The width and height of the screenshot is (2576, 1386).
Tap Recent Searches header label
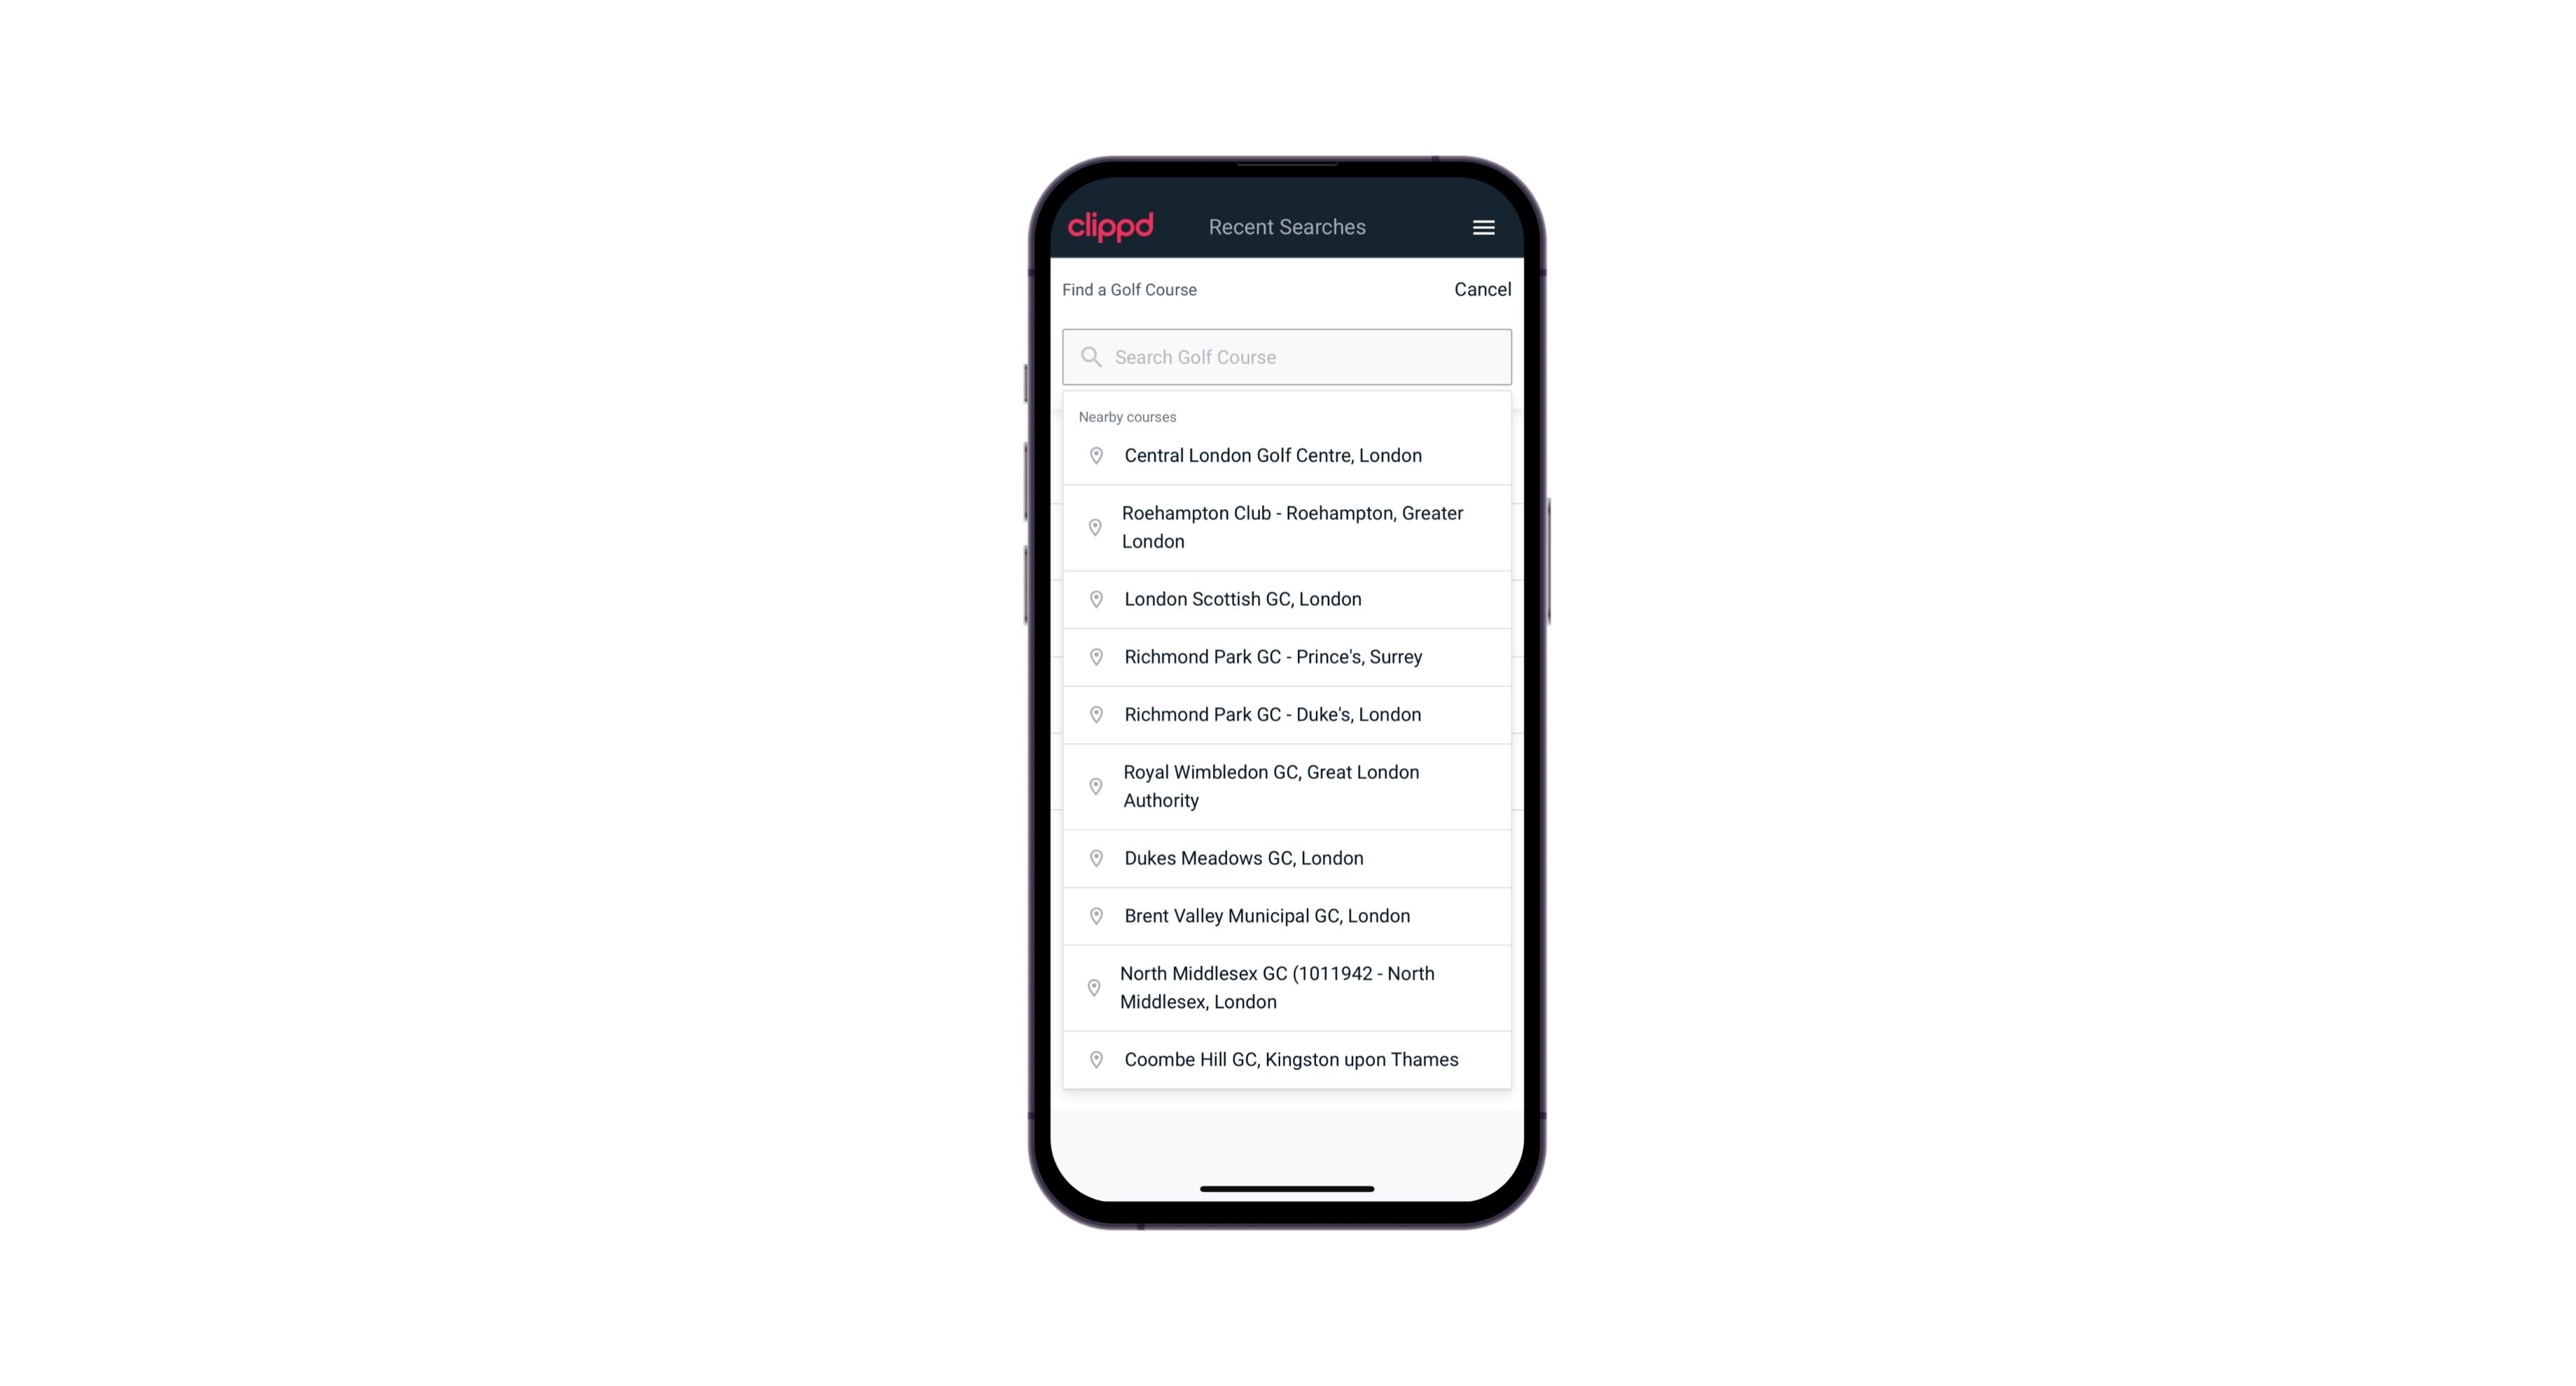tap(1287, 227)
